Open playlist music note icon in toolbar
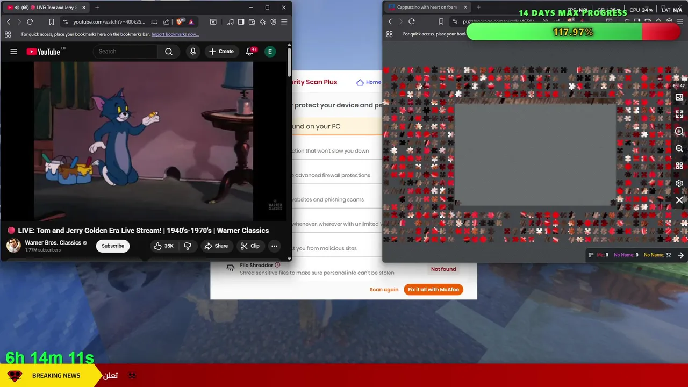Screen dimensions: 688x387 click(231, 22)
